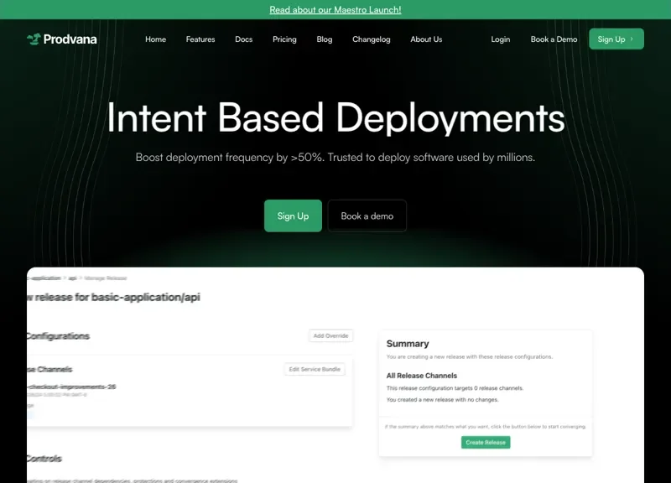Viewport: 671px width, 483px height.
Task: Open the Changelog navigation item
Action: click(x=371, y=39)
